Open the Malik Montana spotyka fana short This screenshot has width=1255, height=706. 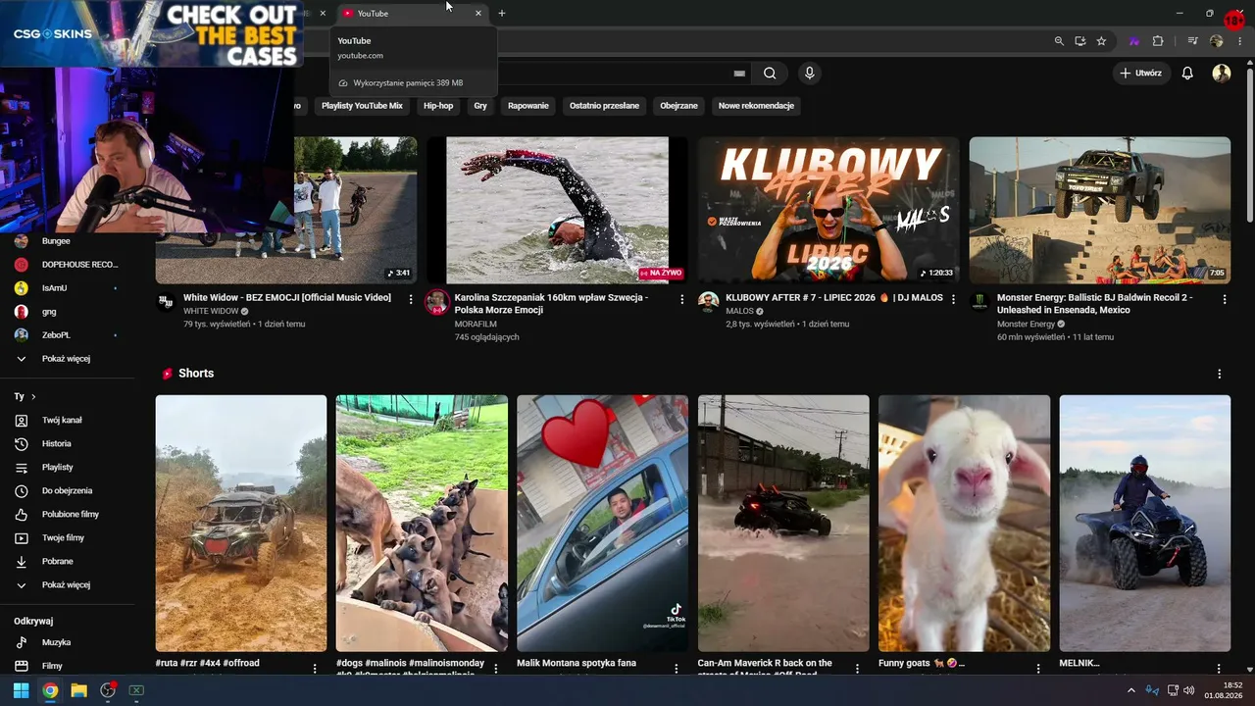pyautogui.click(x=602, y=524)
